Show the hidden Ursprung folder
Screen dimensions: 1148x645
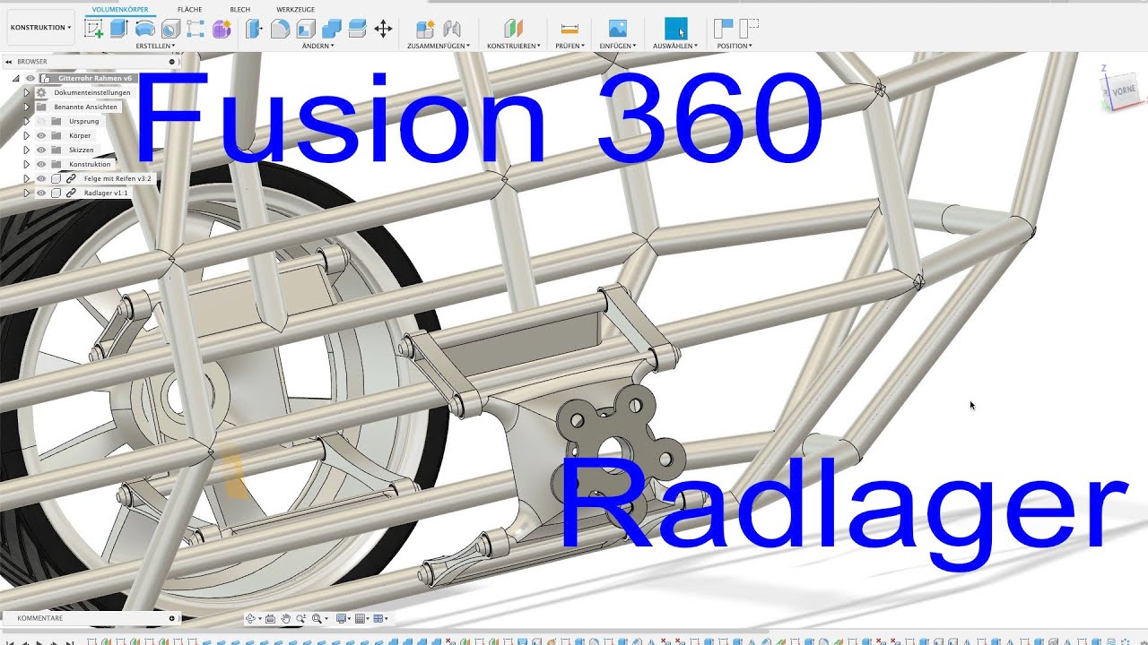[x=41, y=121]
